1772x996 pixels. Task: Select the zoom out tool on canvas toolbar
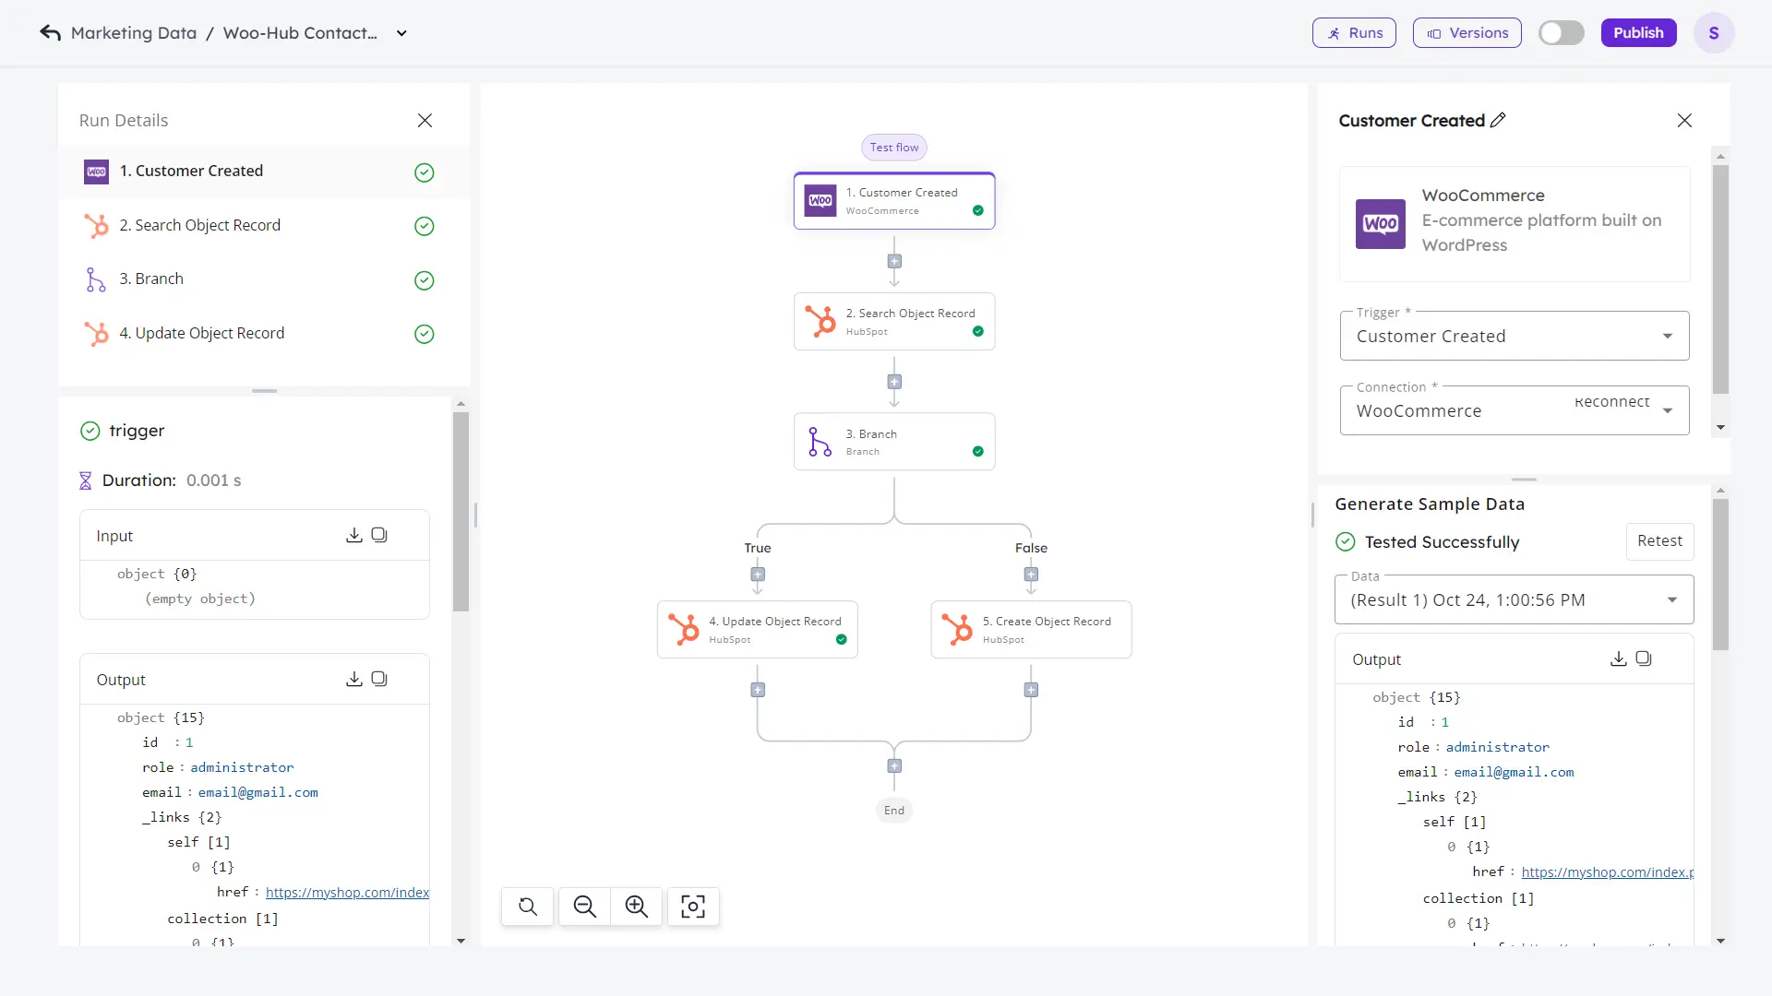585,907
